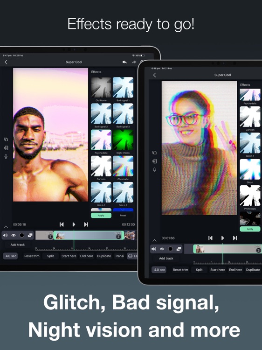The width and height of the screenshot is (262, 350).
Task: Open copy layers icon in right iPad sidebar
Action: point(154,153)
